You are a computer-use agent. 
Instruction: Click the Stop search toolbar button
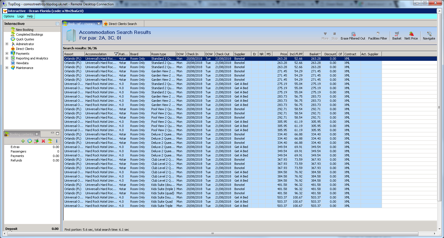(x=335, y=36)
